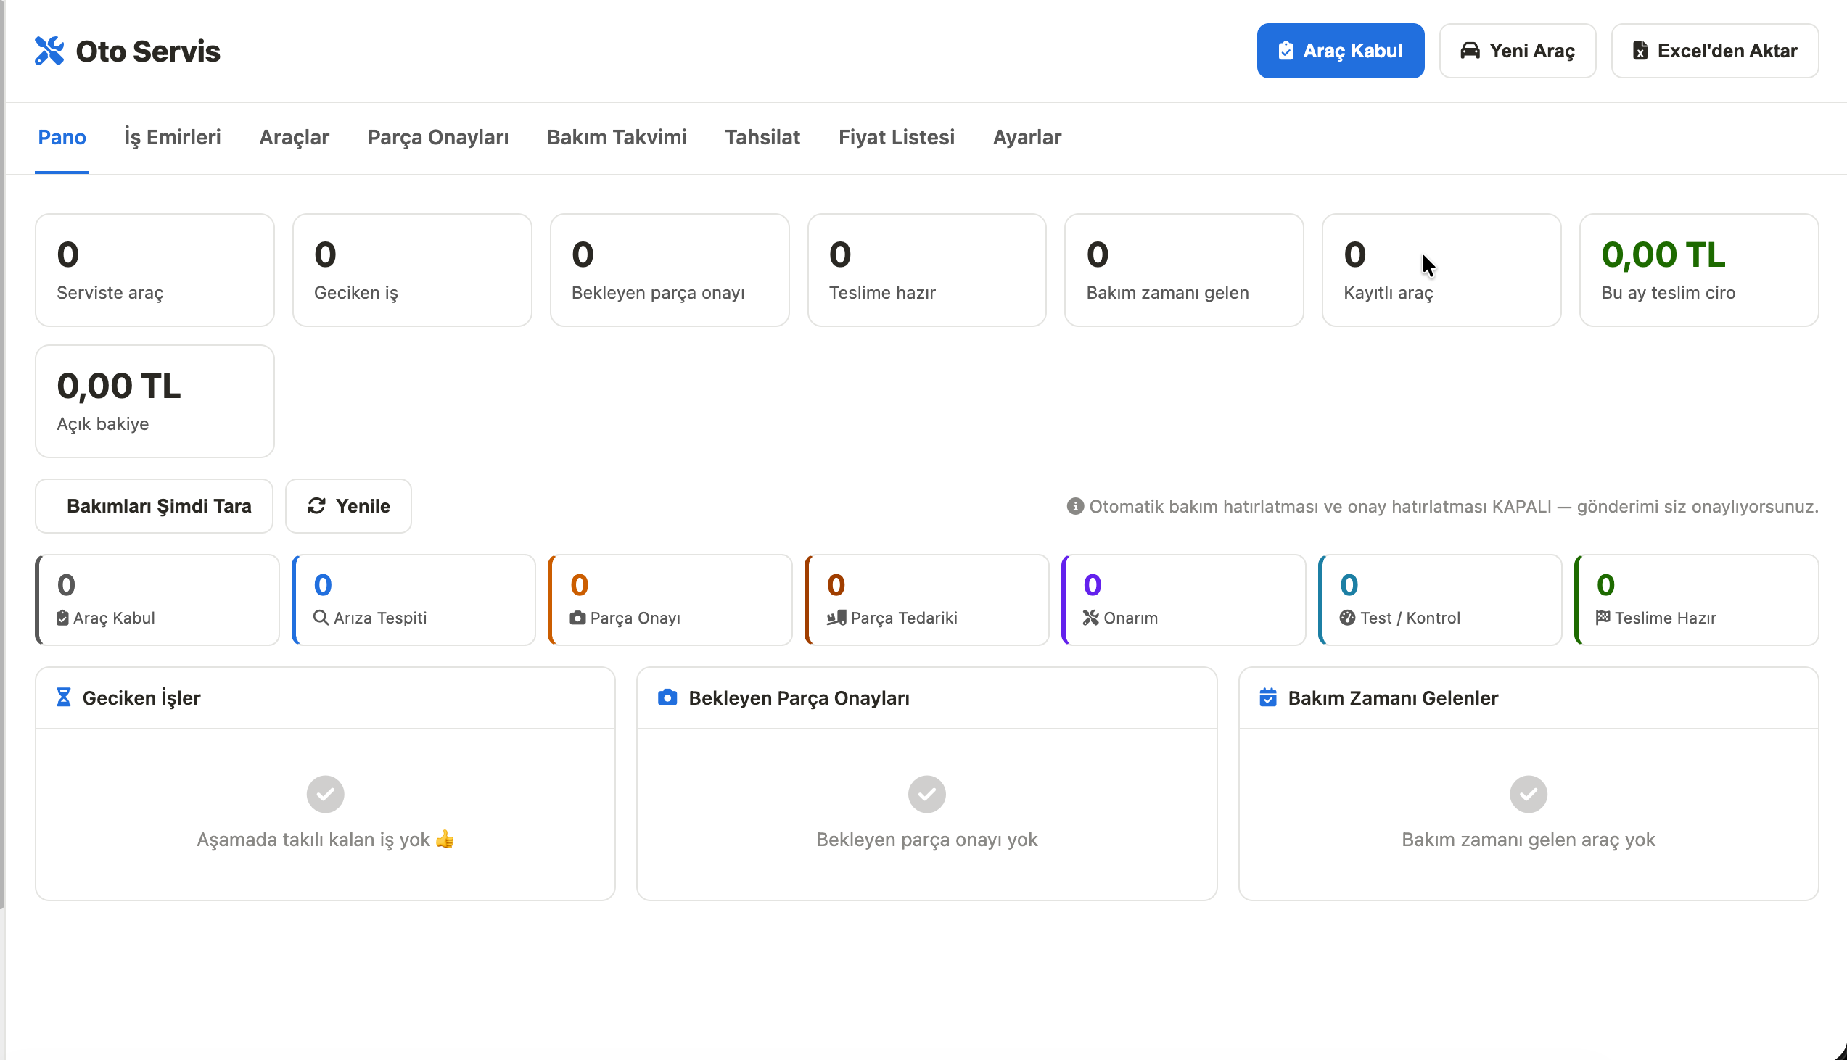
Task: Open the Açık bakiye card
Action: (155, 401)
